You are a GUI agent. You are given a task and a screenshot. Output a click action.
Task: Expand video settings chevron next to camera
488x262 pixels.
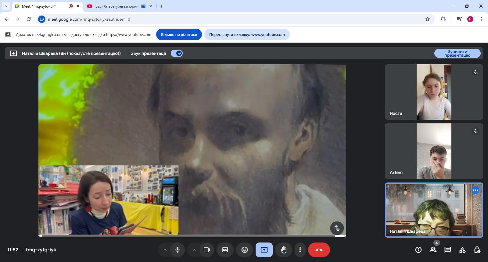[x=194, y=250]
